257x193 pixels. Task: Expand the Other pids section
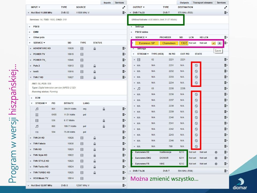tap(30, 38)
